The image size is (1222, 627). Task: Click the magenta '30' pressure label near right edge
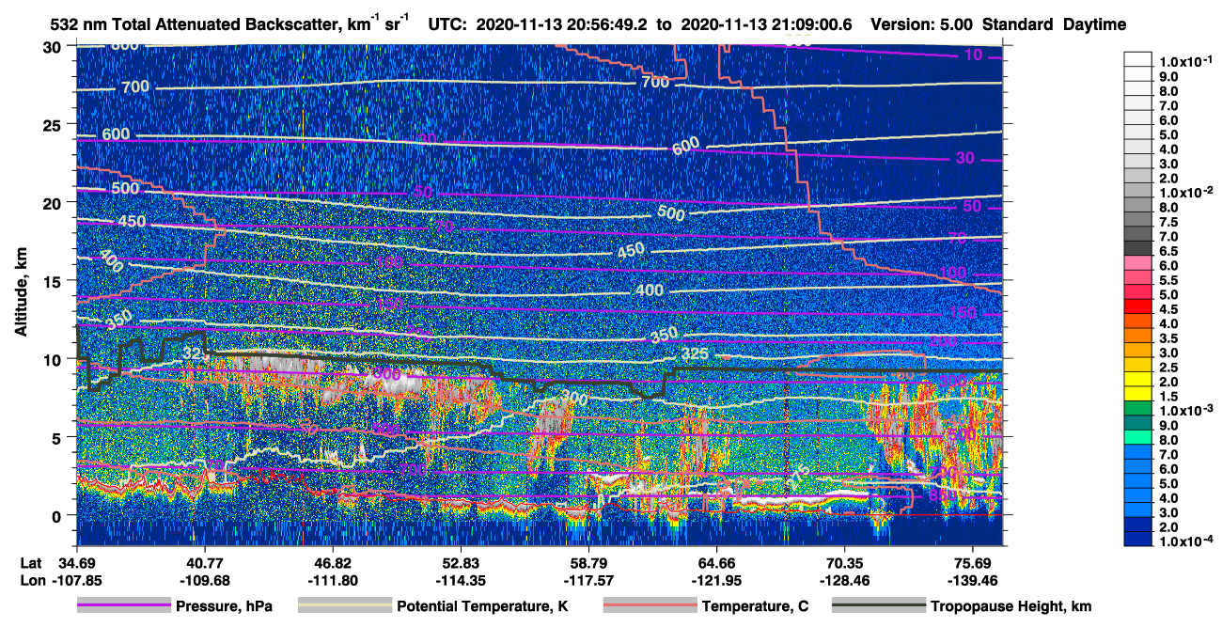click(x=965, y=158)
